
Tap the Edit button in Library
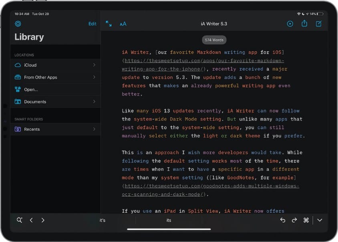(92, 24)
